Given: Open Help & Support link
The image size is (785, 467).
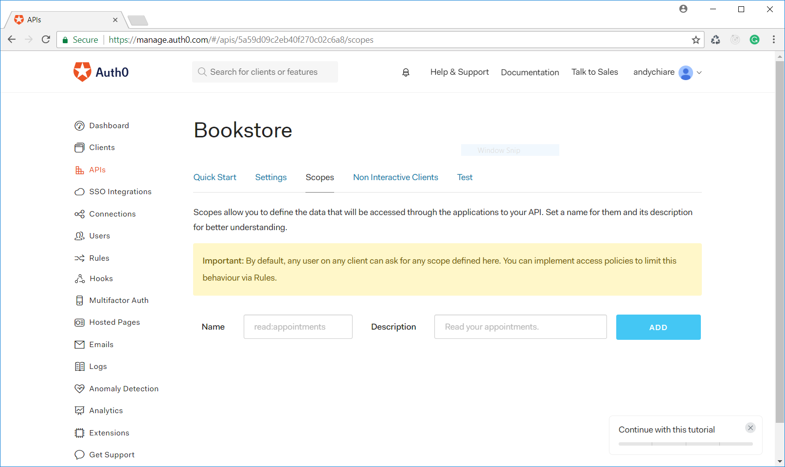Looking at the screenshot, I should pyautogui.click(x=460, y=72).
